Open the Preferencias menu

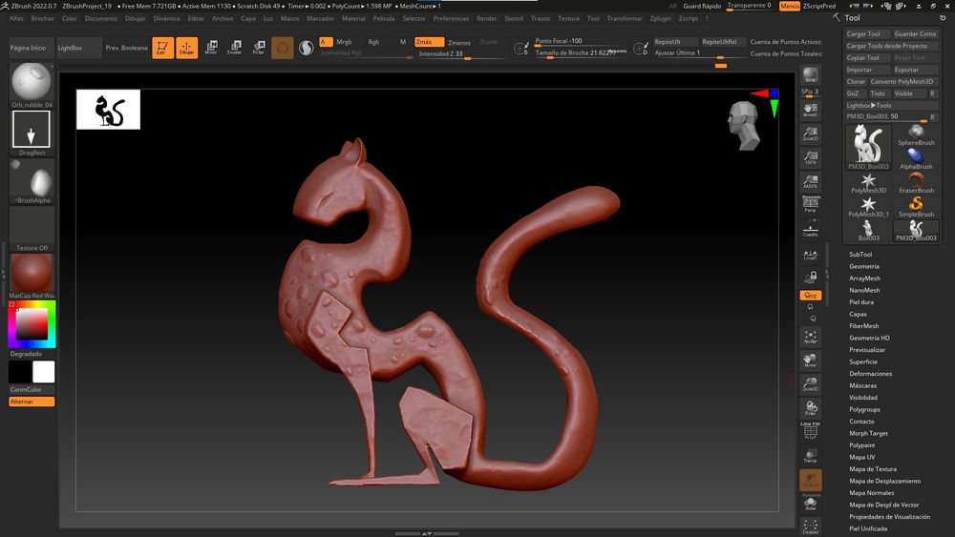pyautogui.click(x=451, y=18)
